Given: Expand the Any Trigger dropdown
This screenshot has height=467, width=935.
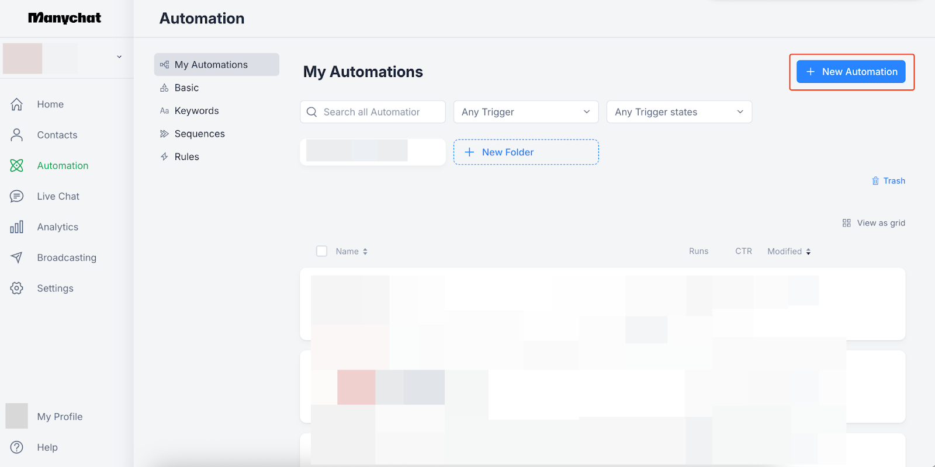Looking at the screenshot, I should tap(525, 112).
